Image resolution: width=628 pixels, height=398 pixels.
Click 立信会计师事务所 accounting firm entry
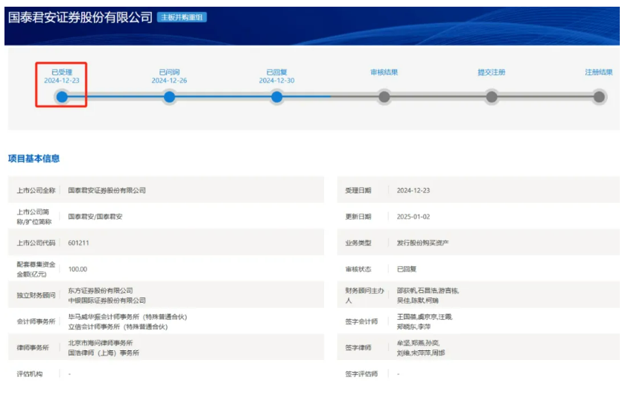click(x=118, y=327)
